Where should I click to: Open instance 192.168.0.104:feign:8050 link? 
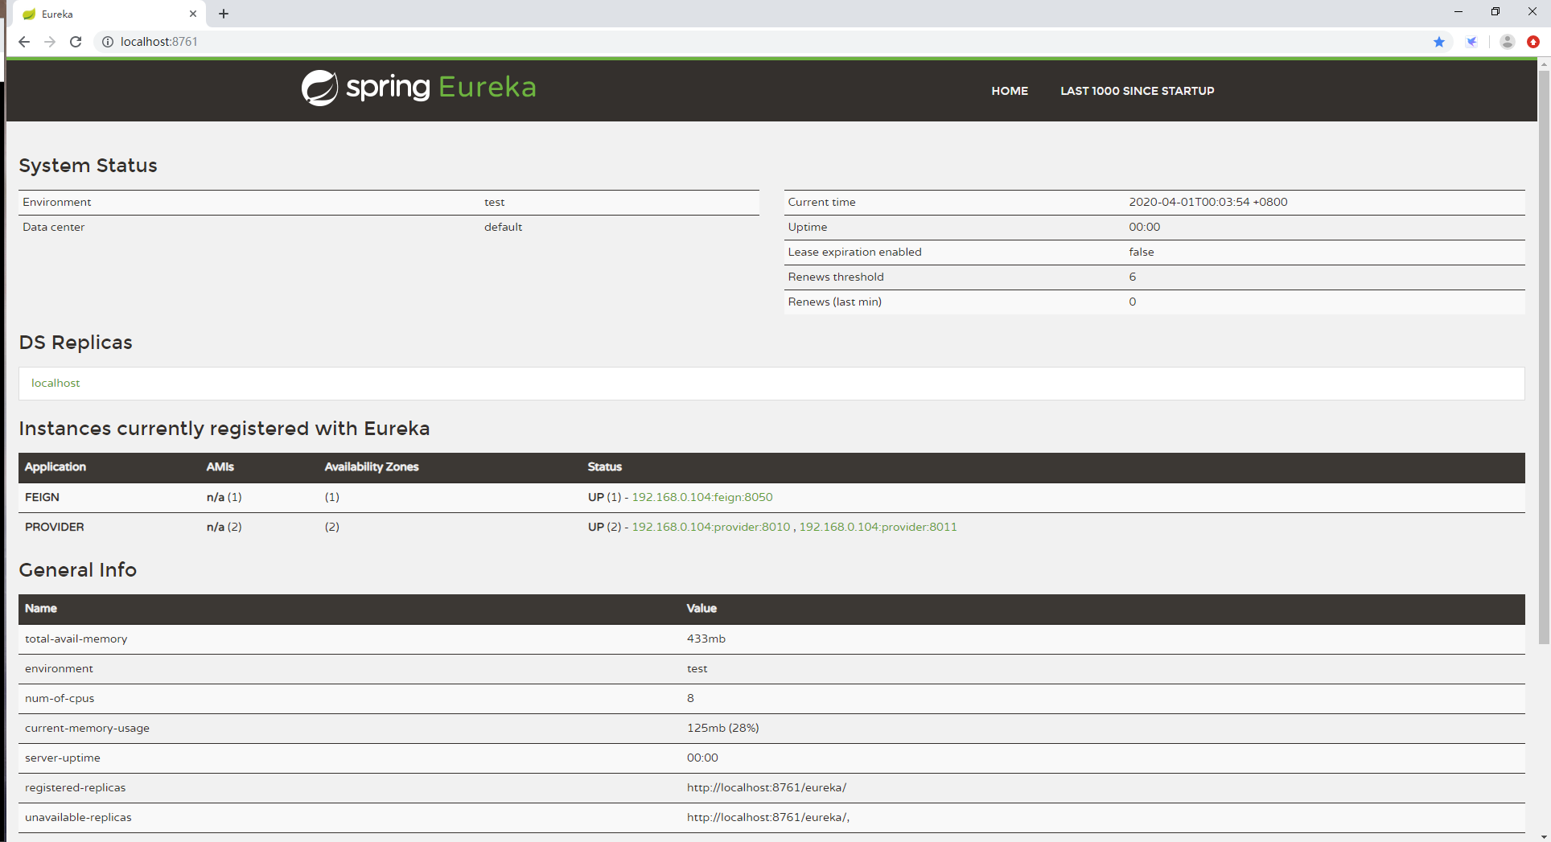coord(702,497)
